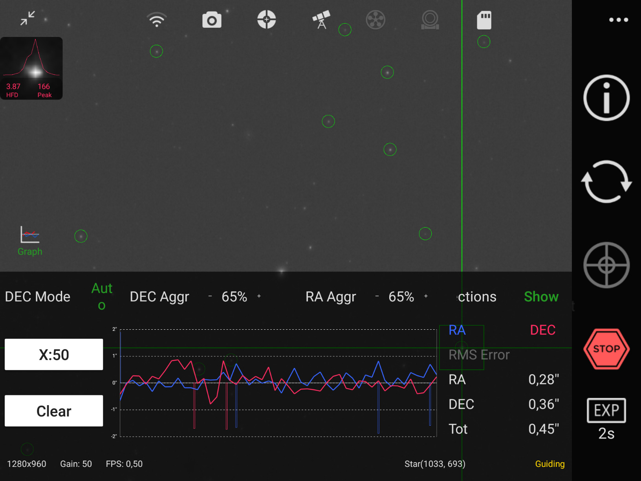Open the camera settings icon
Viewport: 641px width, 481px height.
pos(212,20)
